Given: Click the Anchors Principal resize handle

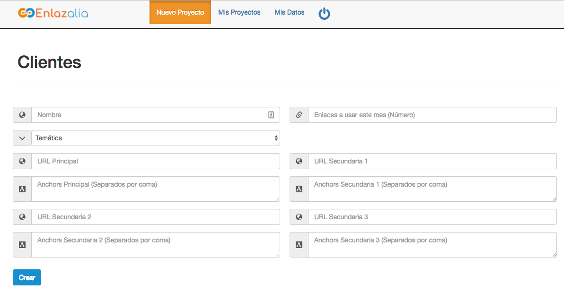Looking at the screenshot, I should [277, 199].
